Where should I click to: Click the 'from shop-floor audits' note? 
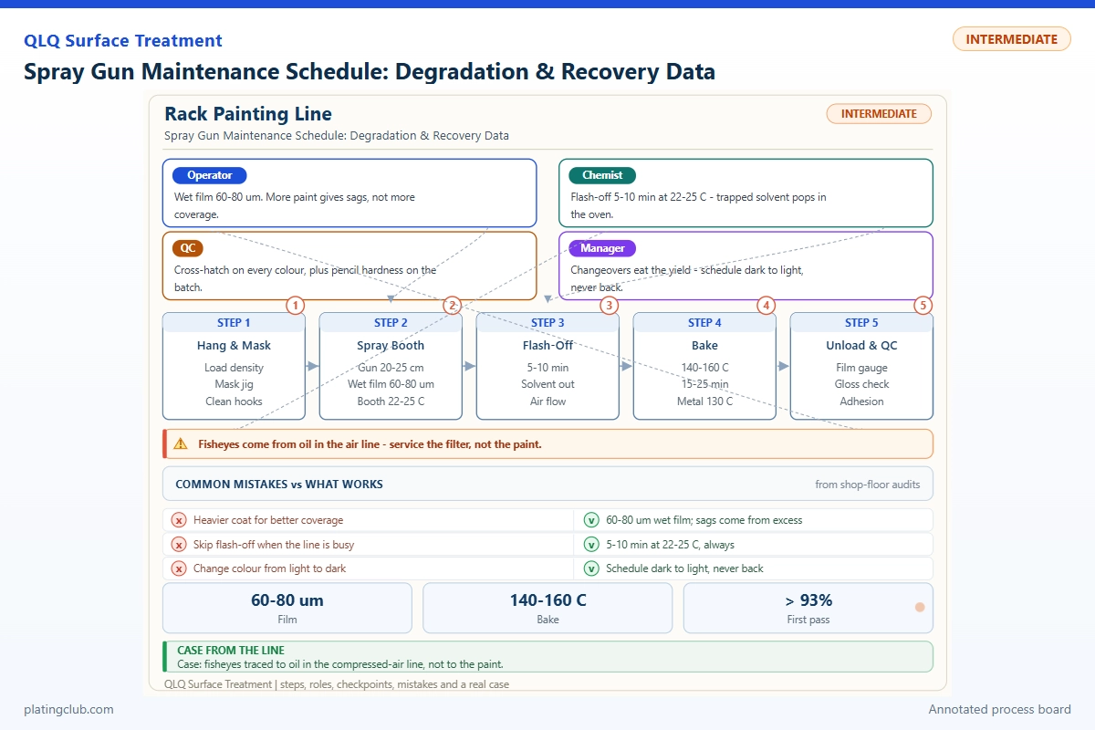[x=868, y=485]
